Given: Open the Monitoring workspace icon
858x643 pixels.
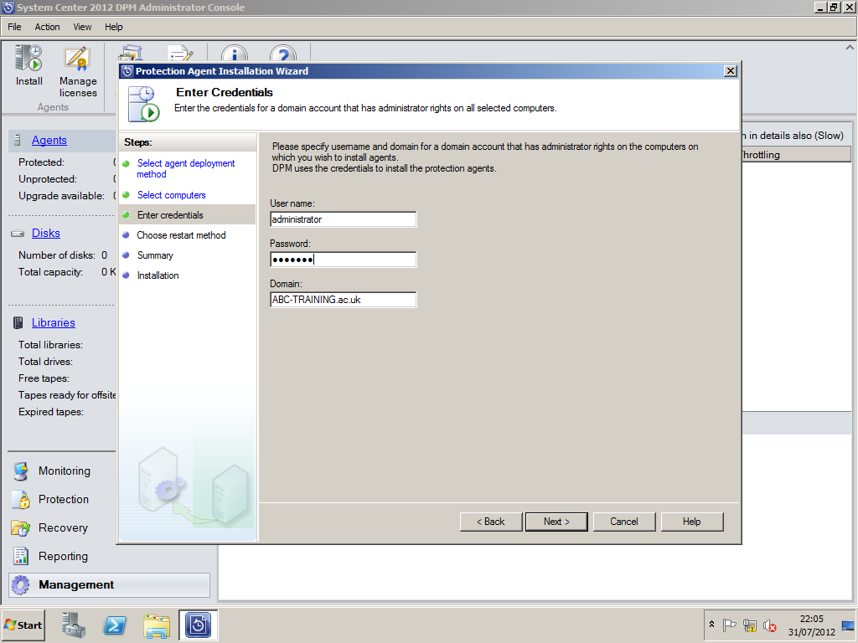Looking at the screenshot, I should [21, 471].
